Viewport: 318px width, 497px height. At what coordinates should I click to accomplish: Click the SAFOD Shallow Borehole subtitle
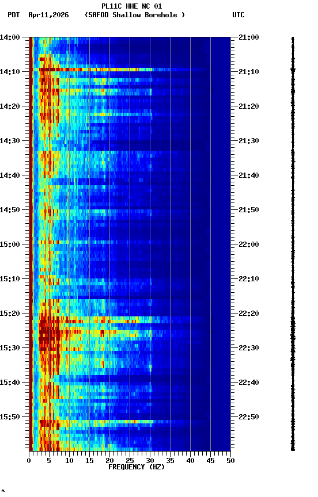(x=135, y=15)
